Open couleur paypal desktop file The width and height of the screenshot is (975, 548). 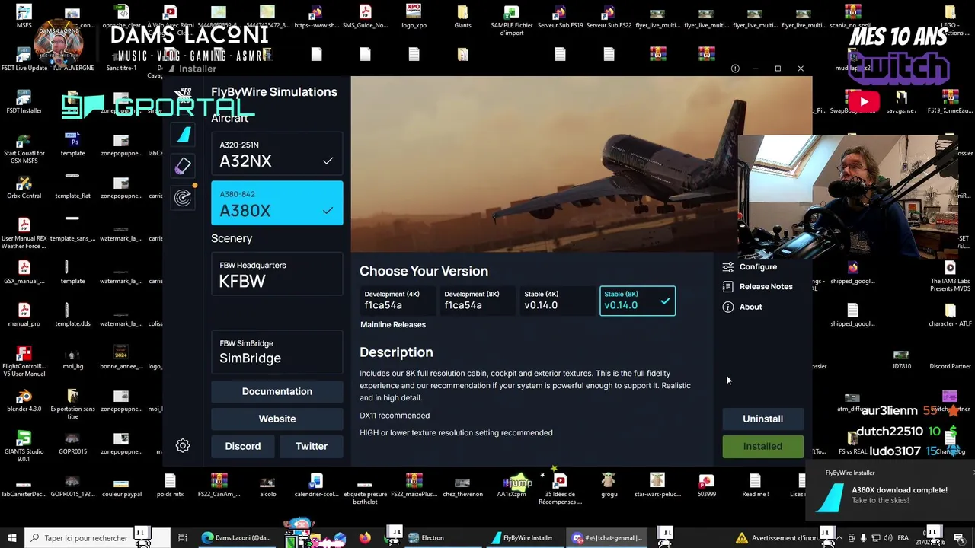click(x=121, y=486)
